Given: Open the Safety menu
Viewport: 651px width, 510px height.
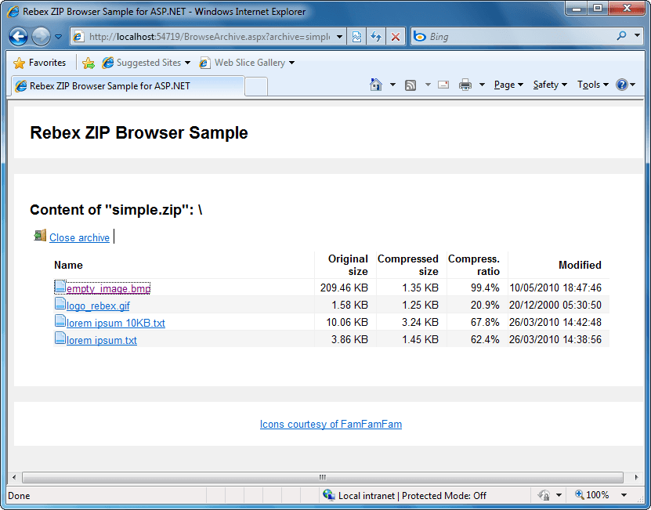Looking at the screenshot, I should point(550,85).
